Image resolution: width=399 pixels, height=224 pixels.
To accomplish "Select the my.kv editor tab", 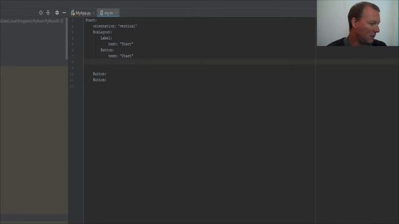I will pos(108,12).
